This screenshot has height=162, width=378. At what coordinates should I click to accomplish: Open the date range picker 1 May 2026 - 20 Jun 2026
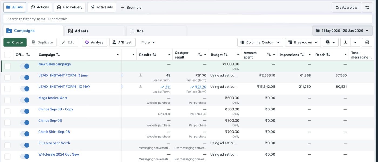(342, 31)
